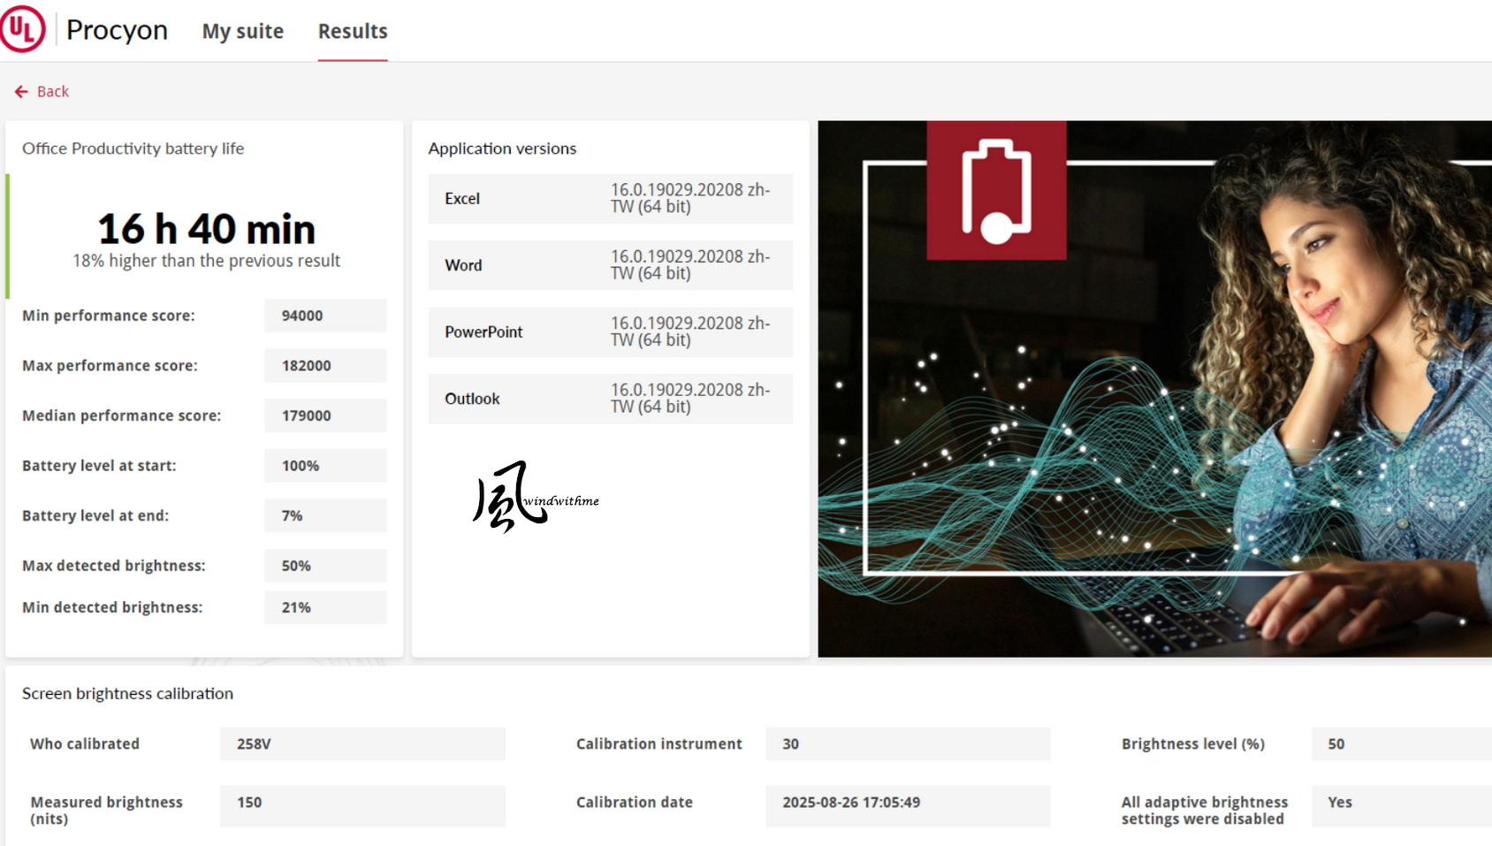Click the benchmark hero image of woman
1492x846 pixels.
(x=1154, y=389)
